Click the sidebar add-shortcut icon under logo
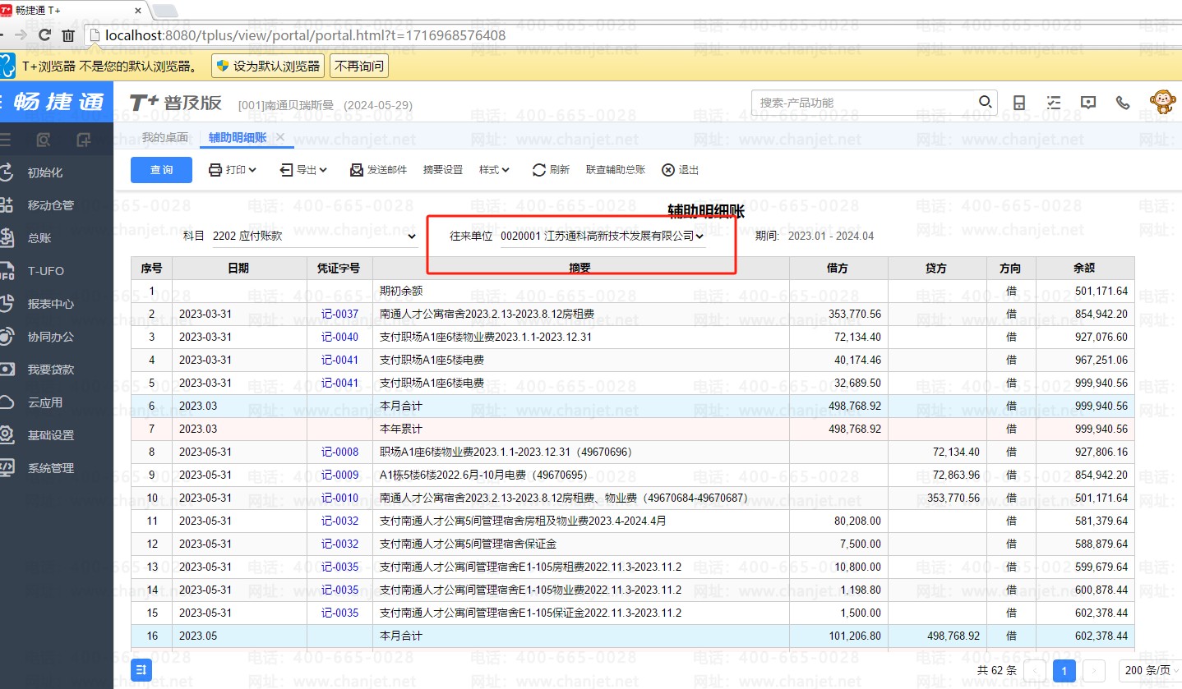 point(83,140)
